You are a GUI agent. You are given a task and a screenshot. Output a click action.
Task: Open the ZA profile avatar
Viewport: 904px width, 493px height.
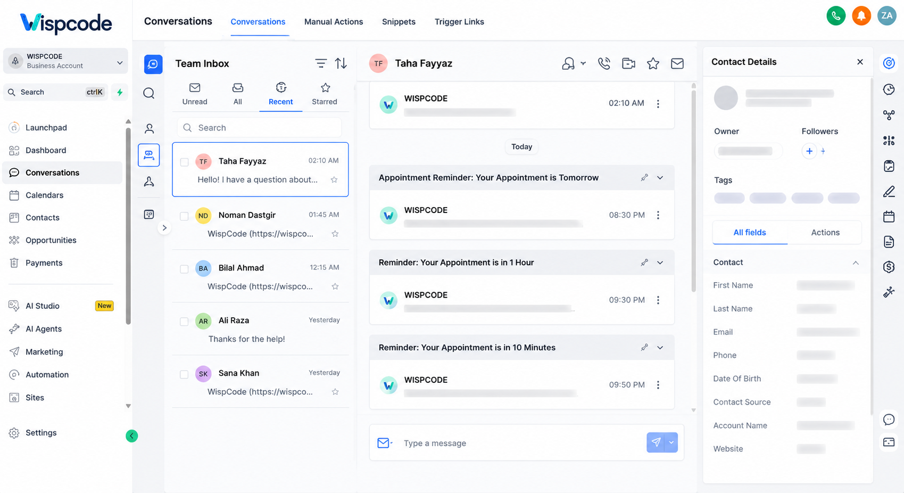click(887, 15)
